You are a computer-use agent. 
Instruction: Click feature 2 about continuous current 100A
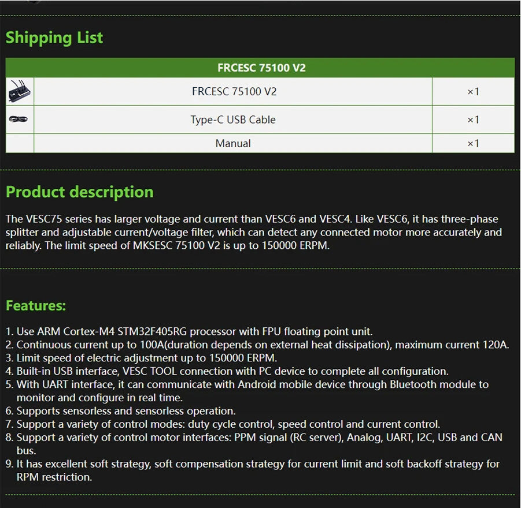pyautogui.click(x=257, y=345)
